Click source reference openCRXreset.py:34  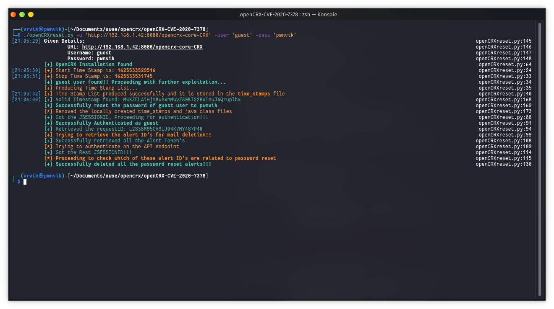505,82
